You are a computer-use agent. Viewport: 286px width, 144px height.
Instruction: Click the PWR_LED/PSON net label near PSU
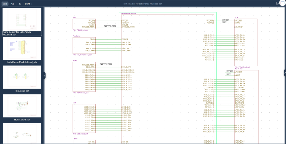tap(110, 26)
